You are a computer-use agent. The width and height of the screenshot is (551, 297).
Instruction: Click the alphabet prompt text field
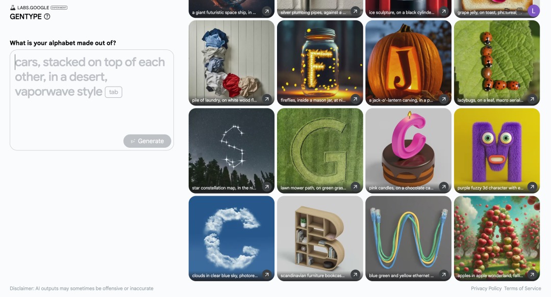[92, 100]
